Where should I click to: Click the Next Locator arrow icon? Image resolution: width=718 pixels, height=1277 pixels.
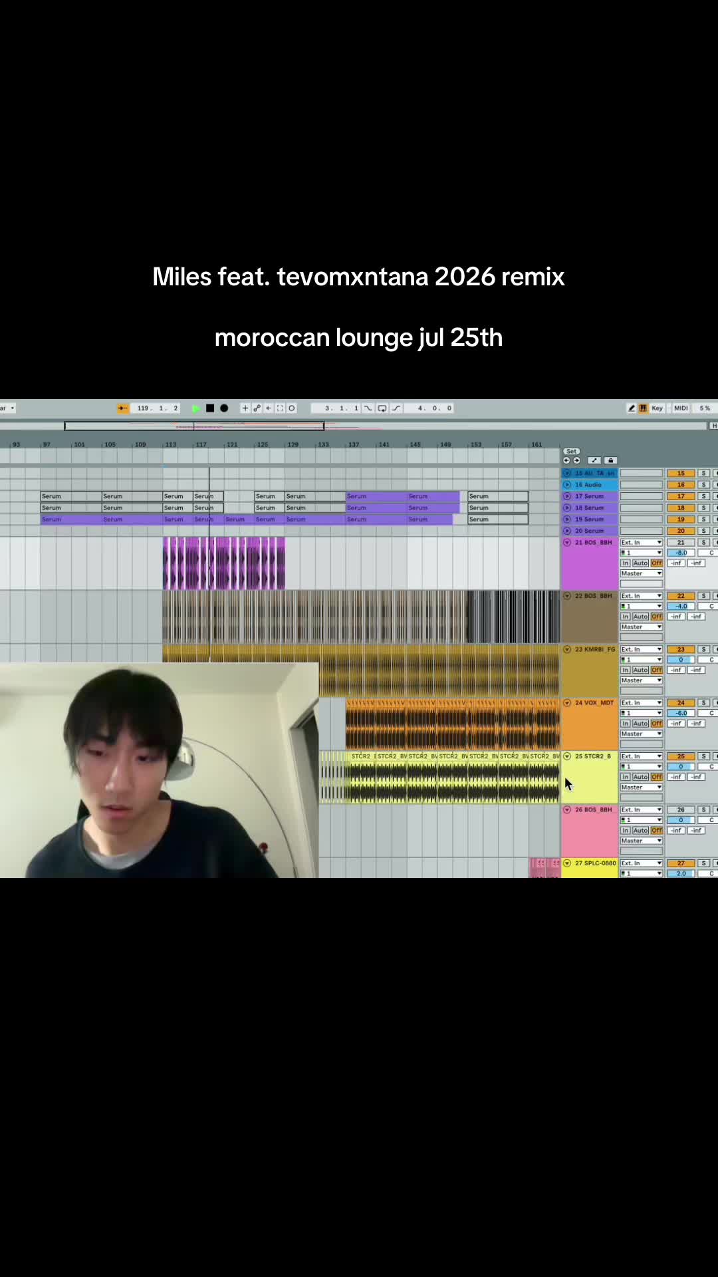[x=576, y=460]
